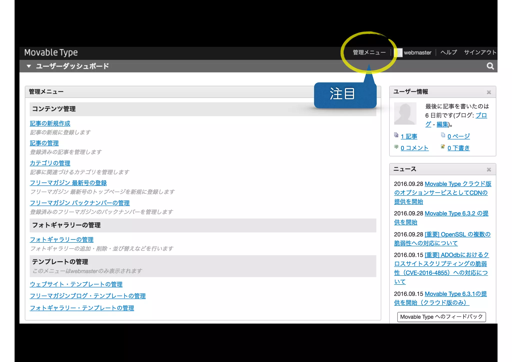Click the 編集 link in user info
The height and width of the screenshot is (362, 512).
(x=442, y=124)
